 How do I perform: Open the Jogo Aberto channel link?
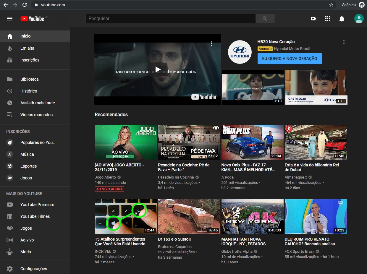coord(105,177)
